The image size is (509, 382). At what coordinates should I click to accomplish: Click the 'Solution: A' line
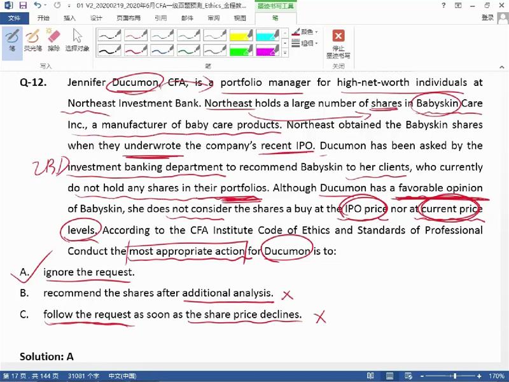(x=46, y=357)
